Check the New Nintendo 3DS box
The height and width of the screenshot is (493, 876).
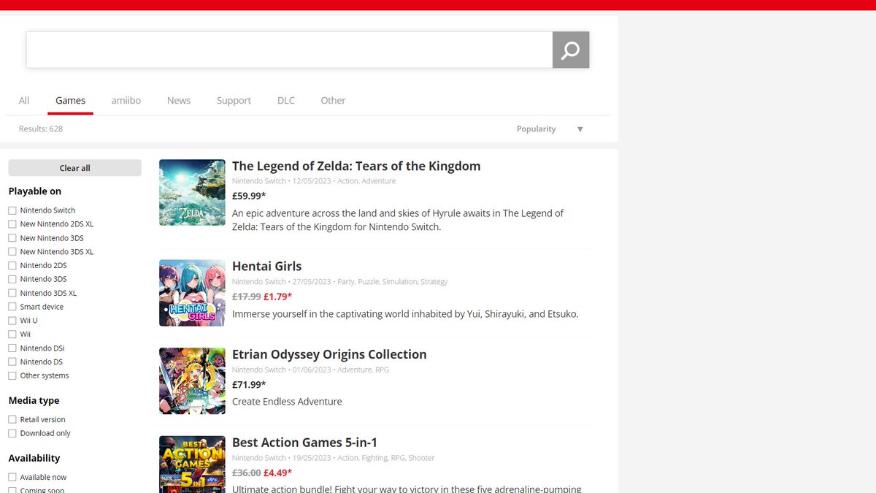pos(12,238)
